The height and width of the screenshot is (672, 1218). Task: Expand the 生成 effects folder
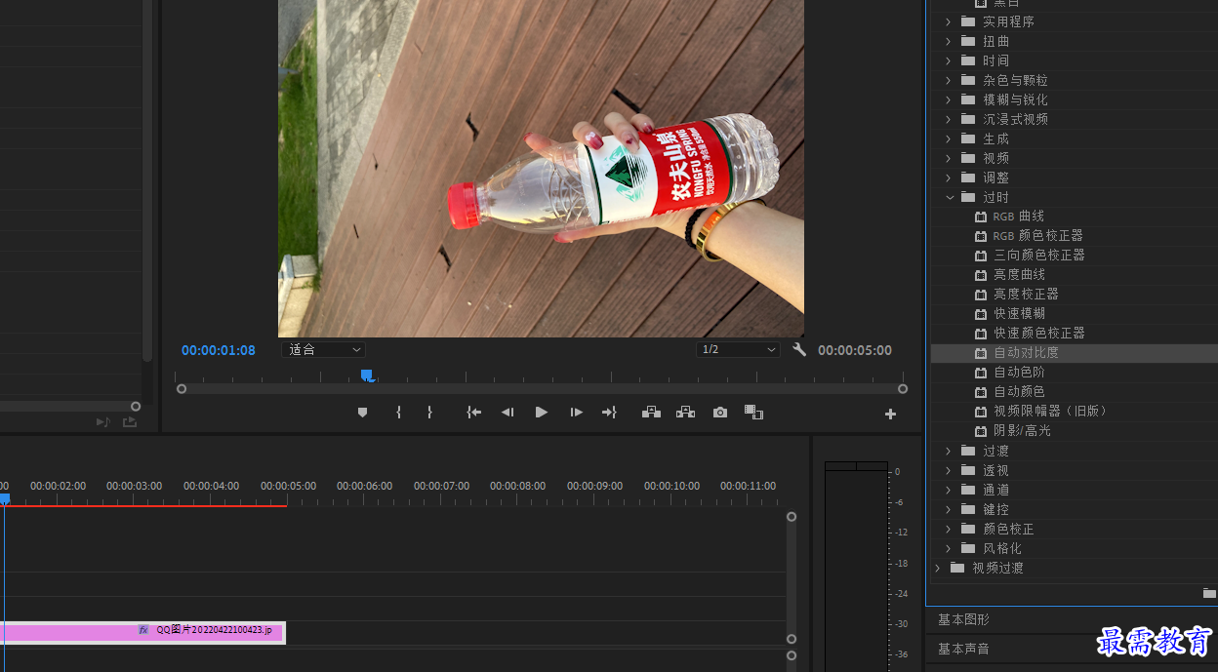click(x=948, y=138)
